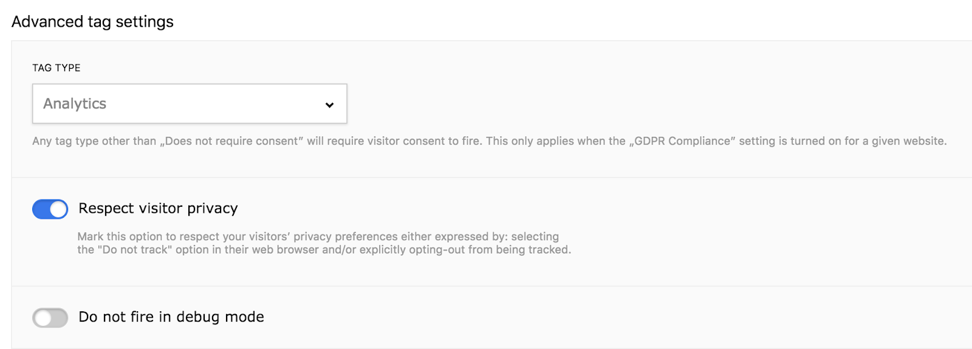Click the chevron arrow in Analytics selector
Viewport: 972px width, 349px height.
click(329, 105)
